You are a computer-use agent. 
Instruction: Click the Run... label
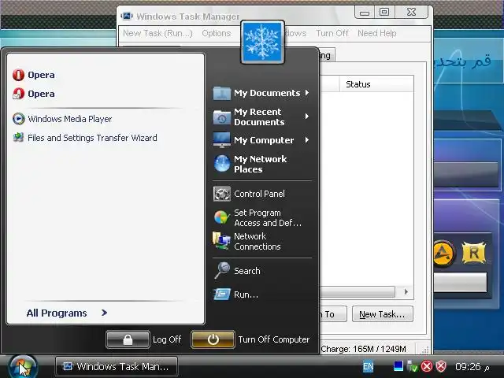point(246,295)
